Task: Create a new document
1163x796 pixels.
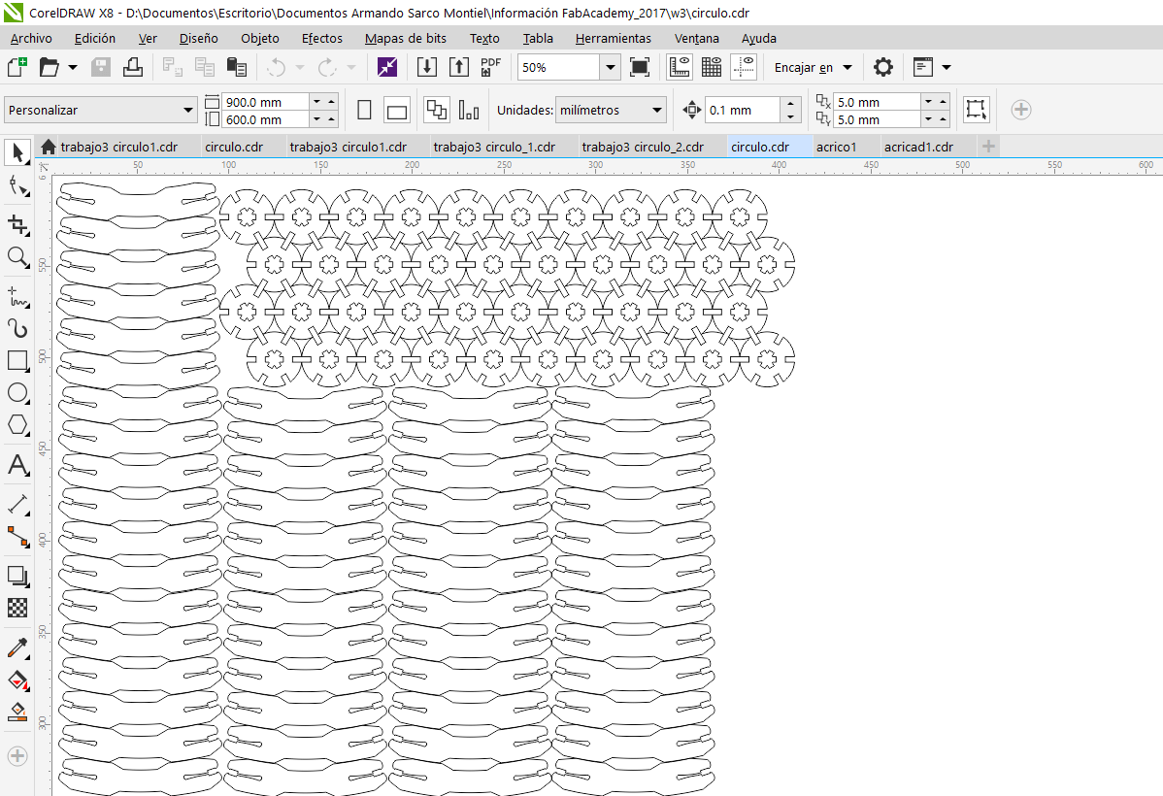Action: pos(17,68)
